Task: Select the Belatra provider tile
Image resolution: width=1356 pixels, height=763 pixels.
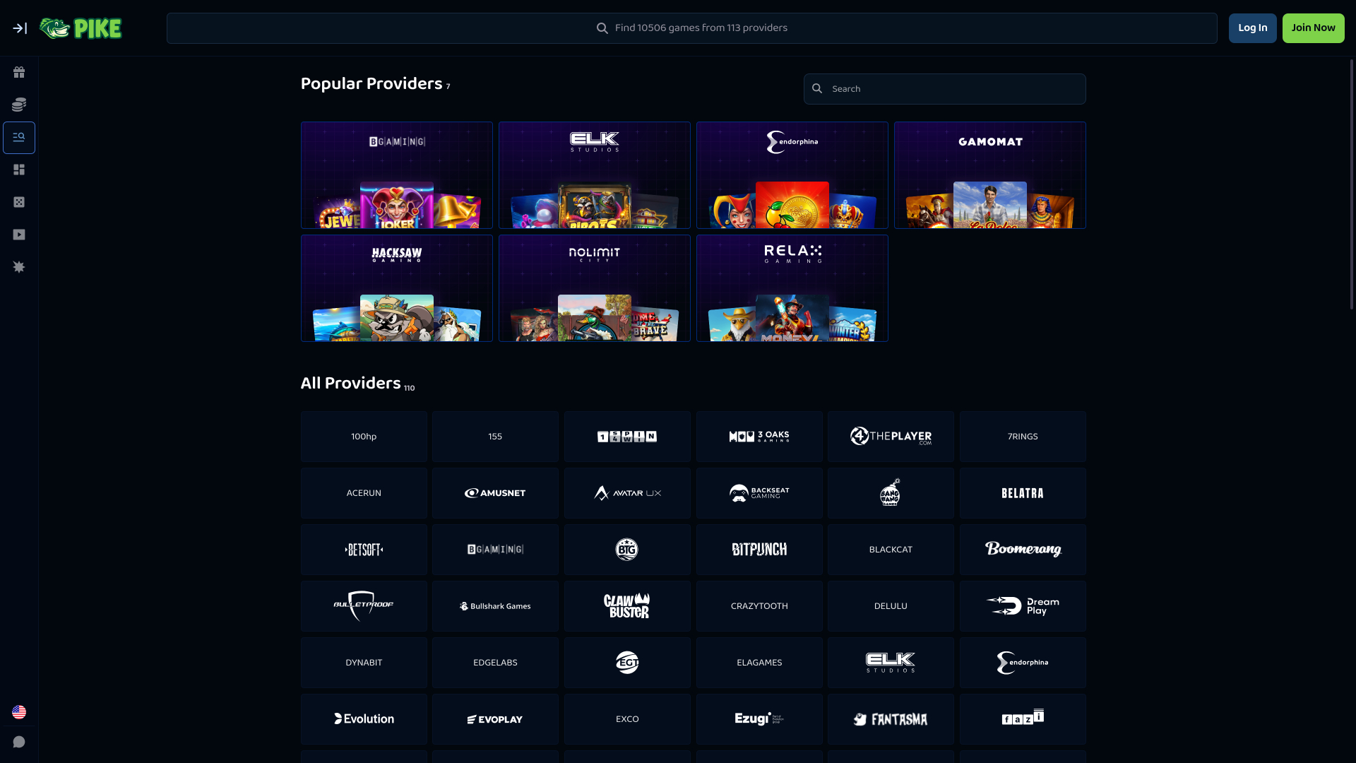Action: pyautogui.click(x=1023, y=493)
